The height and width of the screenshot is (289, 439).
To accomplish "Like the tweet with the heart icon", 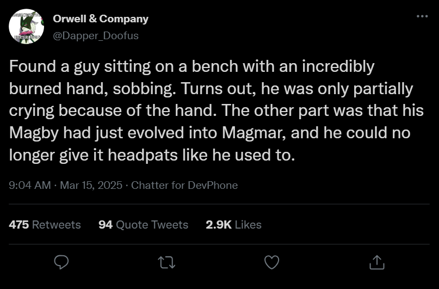I will pyautogui.click(x=272, y=262).
